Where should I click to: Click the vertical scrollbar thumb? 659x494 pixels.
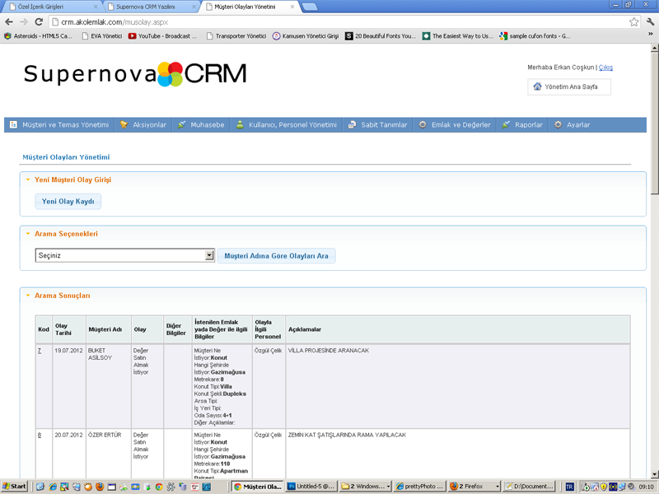point(655,123)
